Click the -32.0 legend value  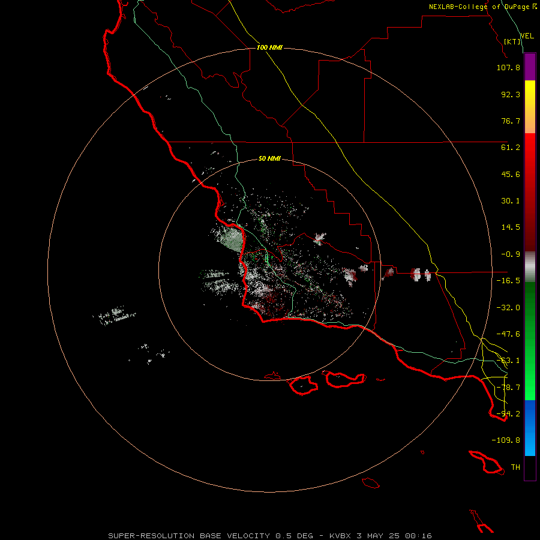[508, 308]
